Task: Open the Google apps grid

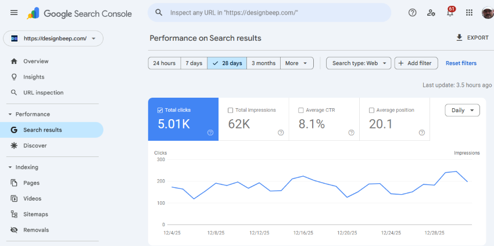Action: [x=469, y=13]
